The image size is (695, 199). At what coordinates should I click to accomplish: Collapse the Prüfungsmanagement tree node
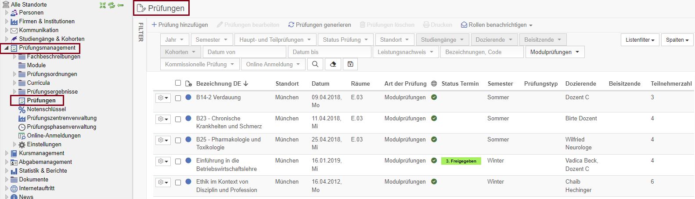[6, 48]
